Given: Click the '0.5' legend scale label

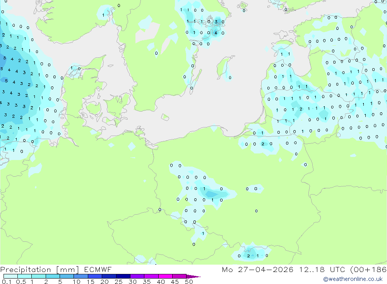Looking at the screenshot, I should pos(21,282).
